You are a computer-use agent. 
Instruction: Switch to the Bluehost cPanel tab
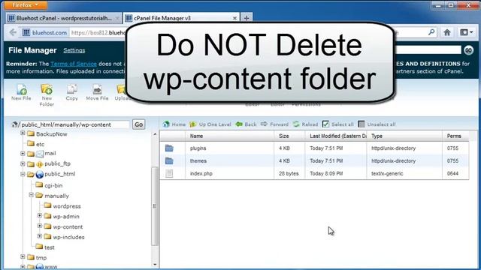[63, 18]
